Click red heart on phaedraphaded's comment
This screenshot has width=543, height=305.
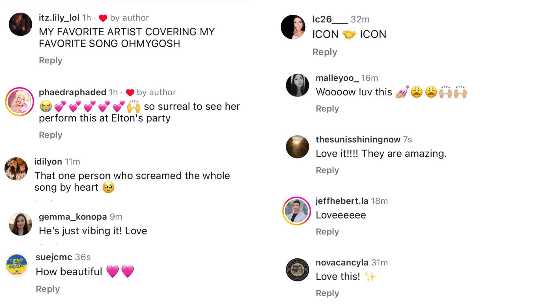[130, 93]
